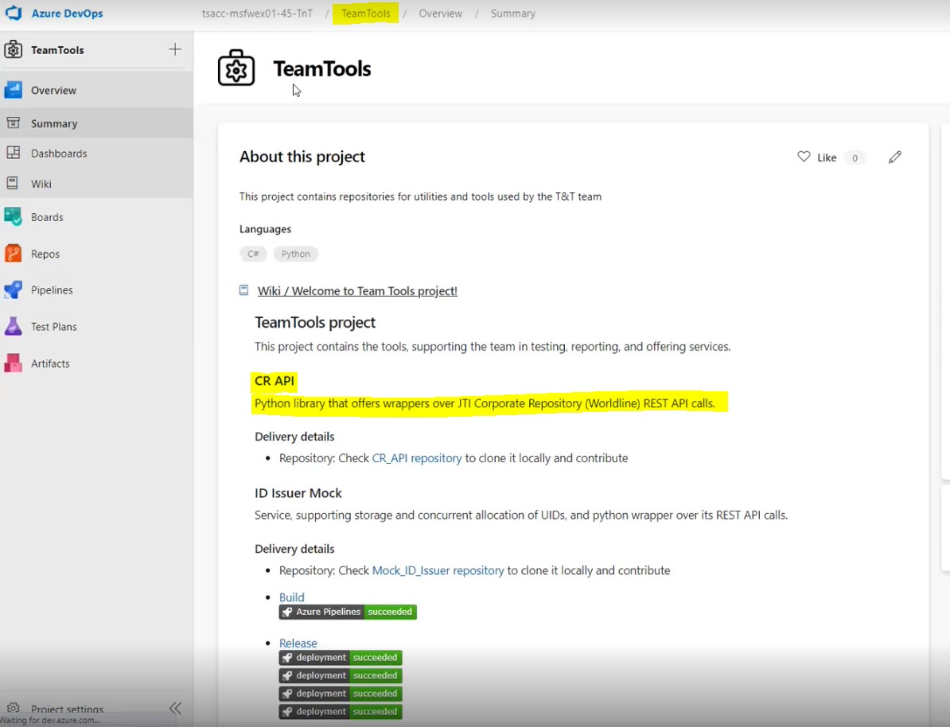Click the second deployment succeeded badge
Viewport: 950px width, 727px height.
[341, 675]
